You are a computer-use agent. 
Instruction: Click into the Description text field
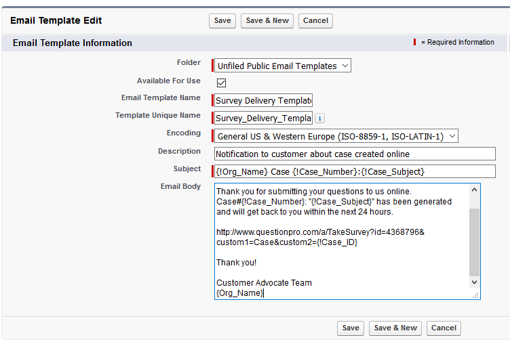tap(355, 154)
